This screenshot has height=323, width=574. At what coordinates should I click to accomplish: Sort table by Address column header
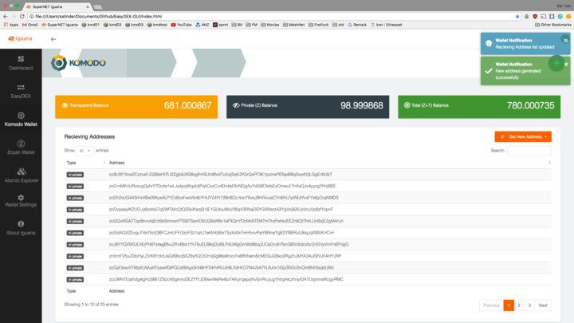tap(329, 163)
